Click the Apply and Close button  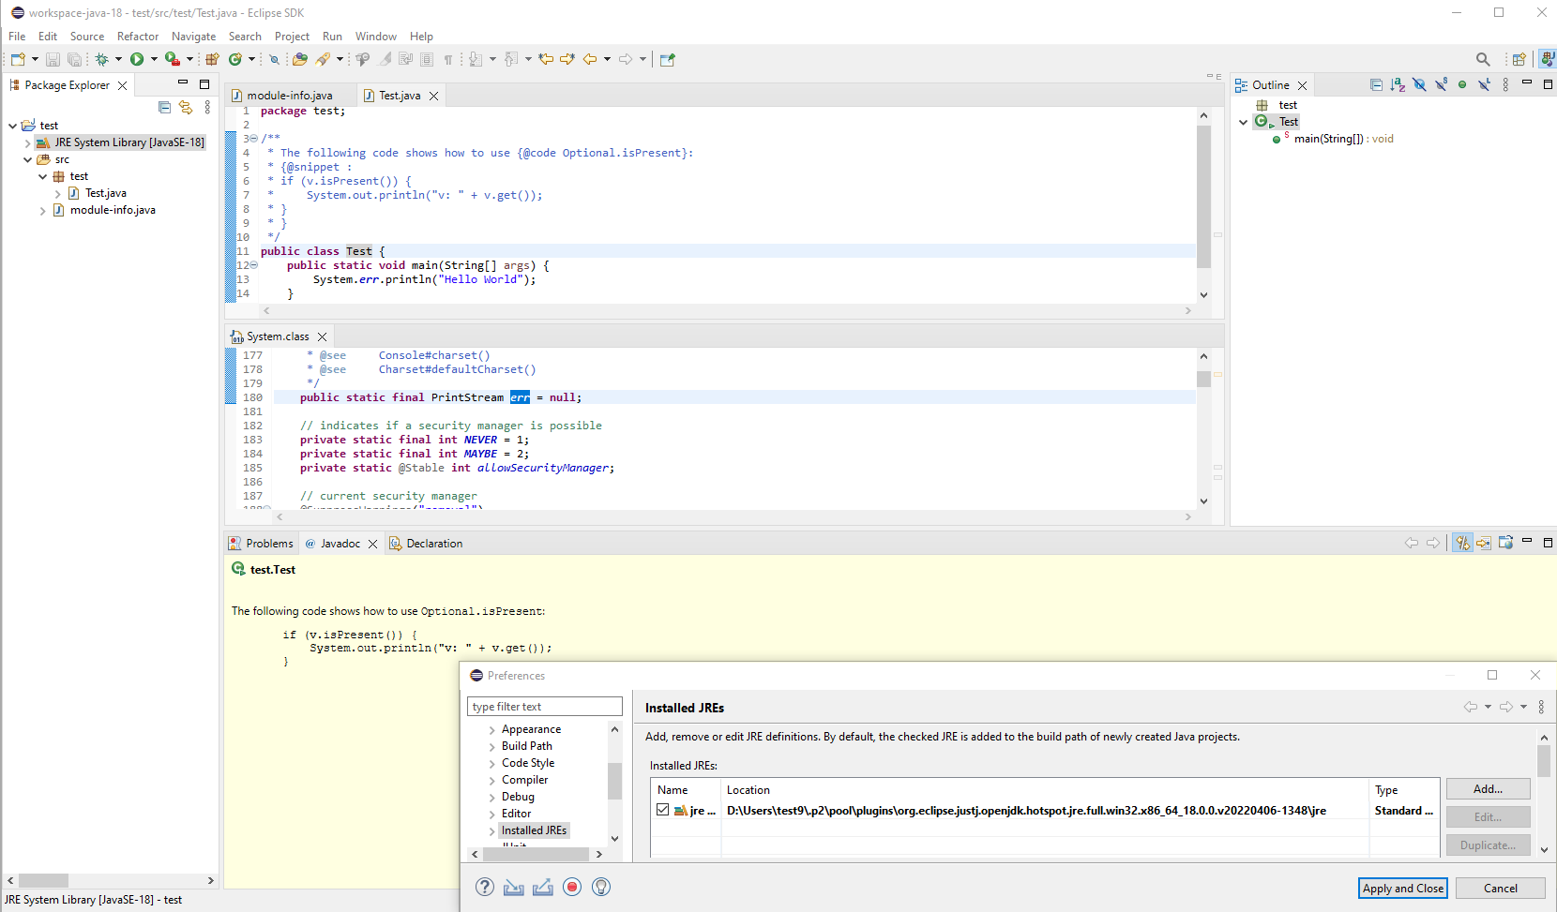[1403, 888]
